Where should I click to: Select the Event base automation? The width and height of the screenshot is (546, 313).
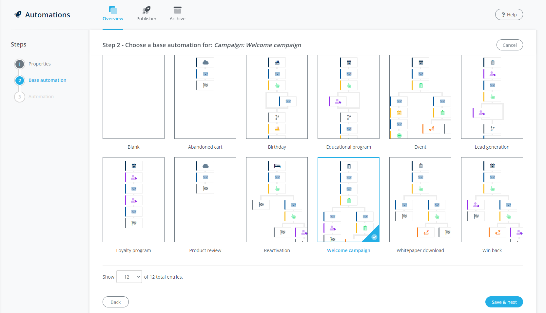(x=420, y=97)
